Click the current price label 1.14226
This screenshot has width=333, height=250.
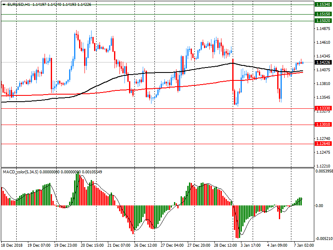pyautogui.click(x=323, y=62)
